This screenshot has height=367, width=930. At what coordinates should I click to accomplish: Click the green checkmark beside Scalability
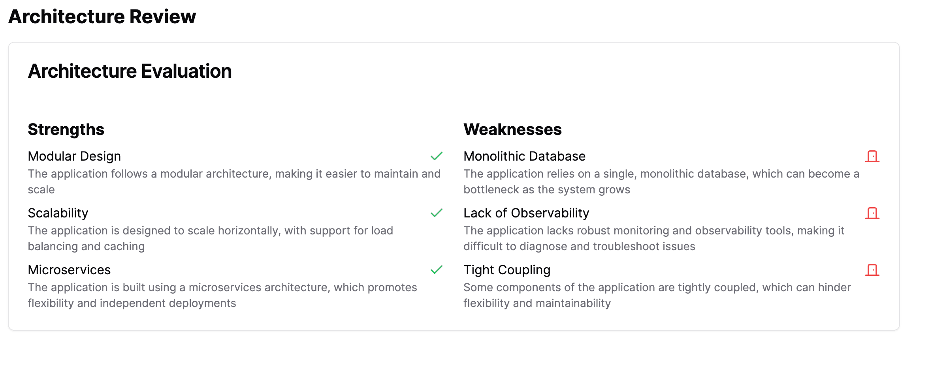(x=437, y=213)
